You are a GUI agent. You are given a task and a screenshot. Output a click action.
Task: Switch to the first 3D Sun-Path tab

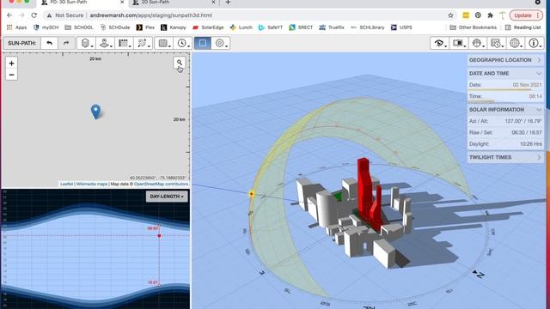pos(82,3)
